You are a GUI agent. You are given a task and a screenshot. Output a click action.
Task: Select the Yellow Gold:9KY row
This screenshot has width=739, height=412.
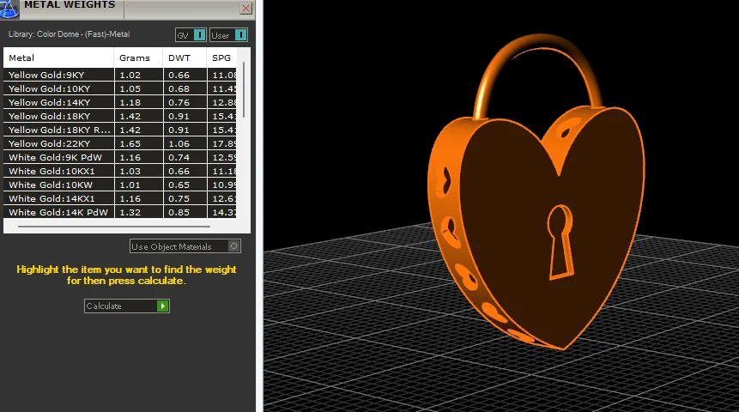(x=120, y=75)
